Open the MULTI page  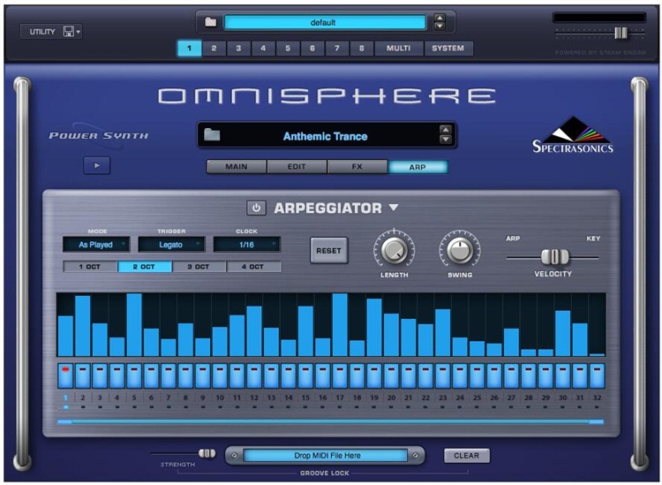click(x=399, y=49)
